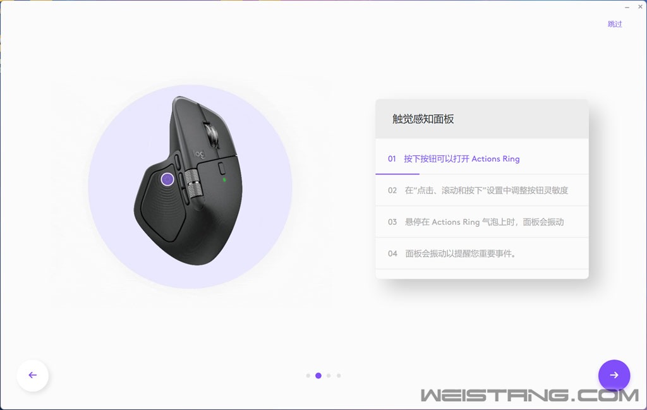Viewport: 647px width, 410px height.
Task: Minimize the application window
Action: tap(627, 7)
